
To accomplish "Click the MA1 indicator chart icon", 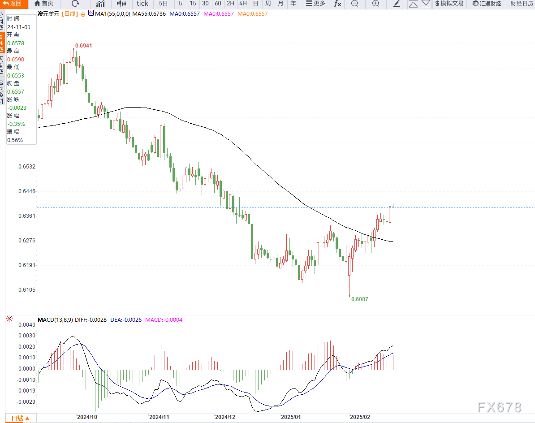I will (91, 13).
